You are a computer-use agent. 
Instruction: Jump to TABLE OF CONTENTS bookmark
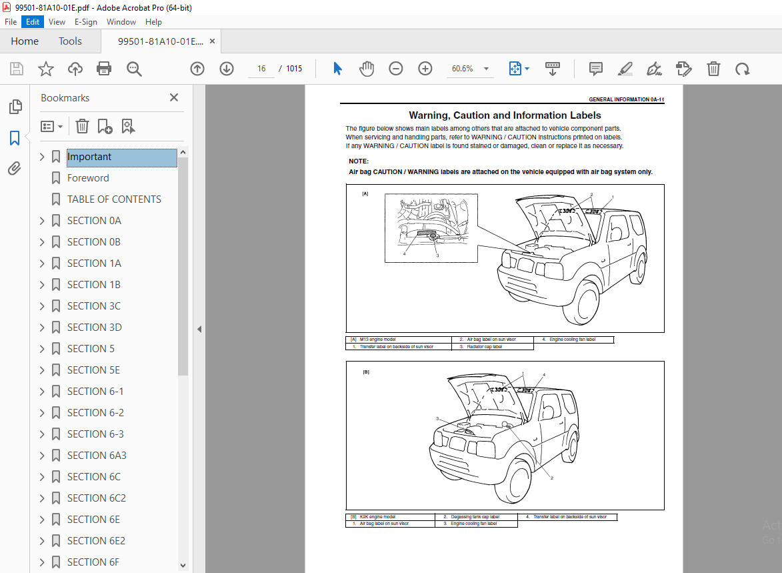click(114, 199)
